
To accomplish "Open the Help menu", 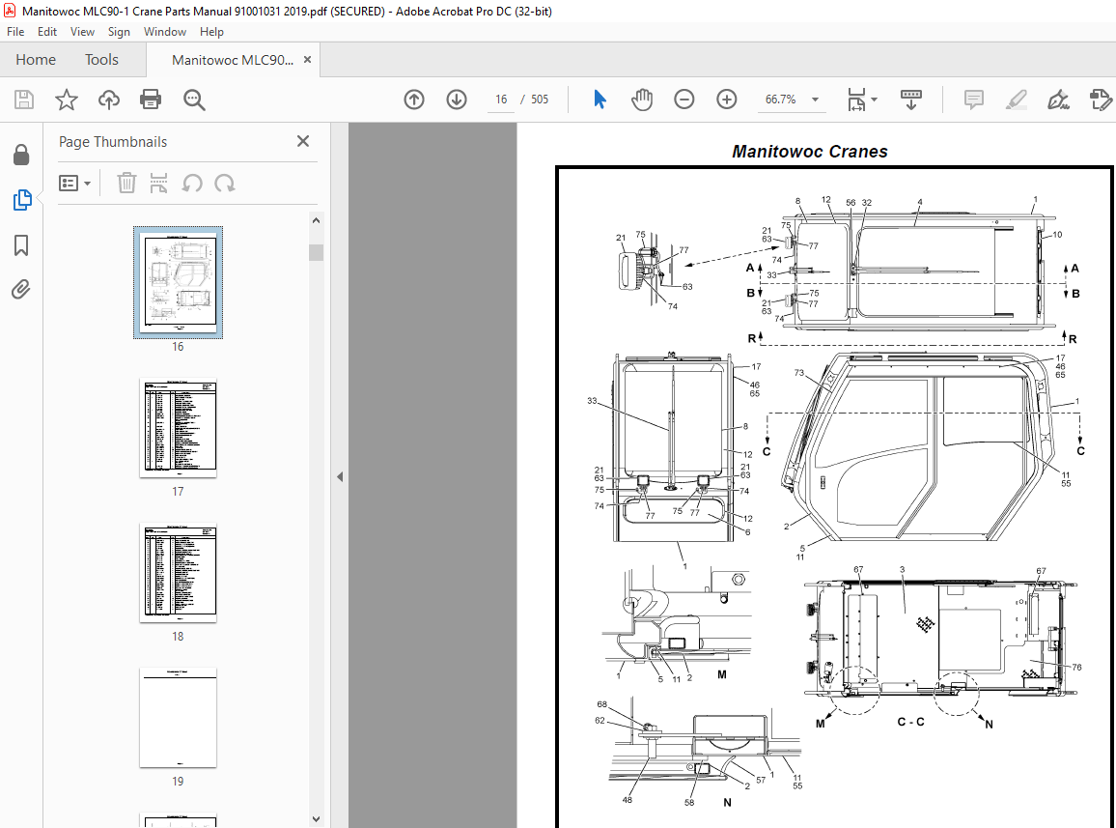I will point(211,31).
